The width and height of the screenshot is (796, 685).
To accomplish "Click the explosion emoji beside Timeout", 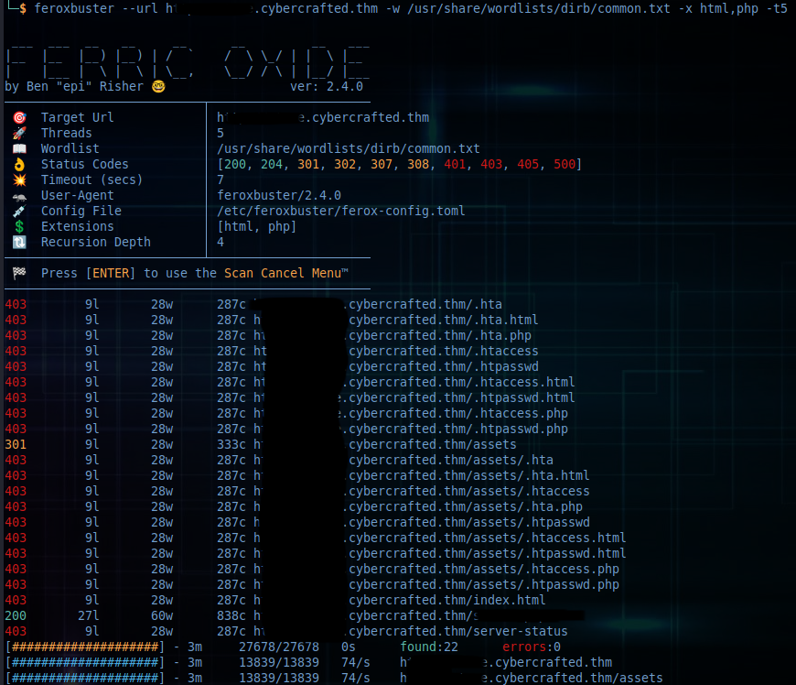I will (19, 179).
